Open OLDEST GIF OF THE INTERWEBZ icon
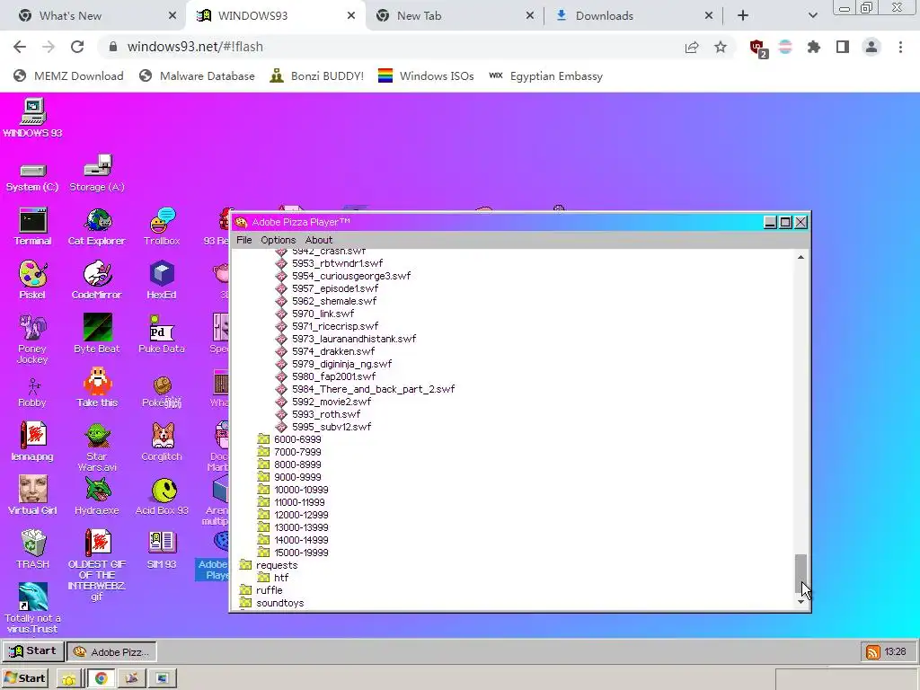 click(97, 565)
